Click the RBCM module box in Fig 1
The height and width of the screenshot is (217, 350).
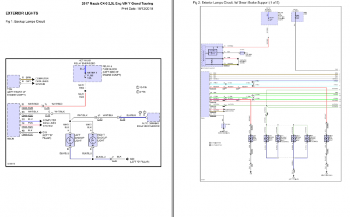[x=13, y=120]
